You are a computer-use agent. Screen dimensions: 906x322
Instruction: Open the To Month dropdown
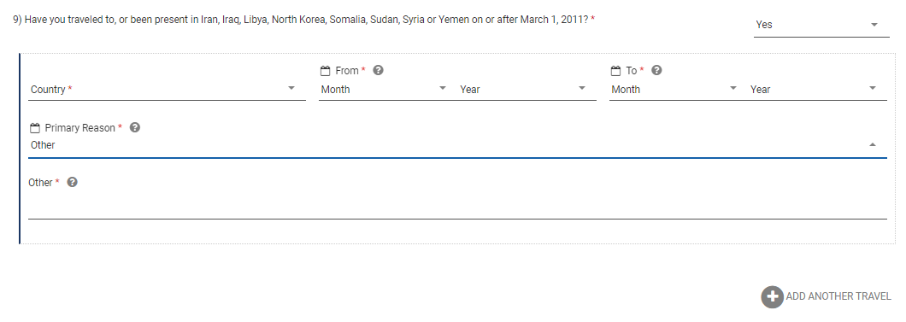coord(675,90)
